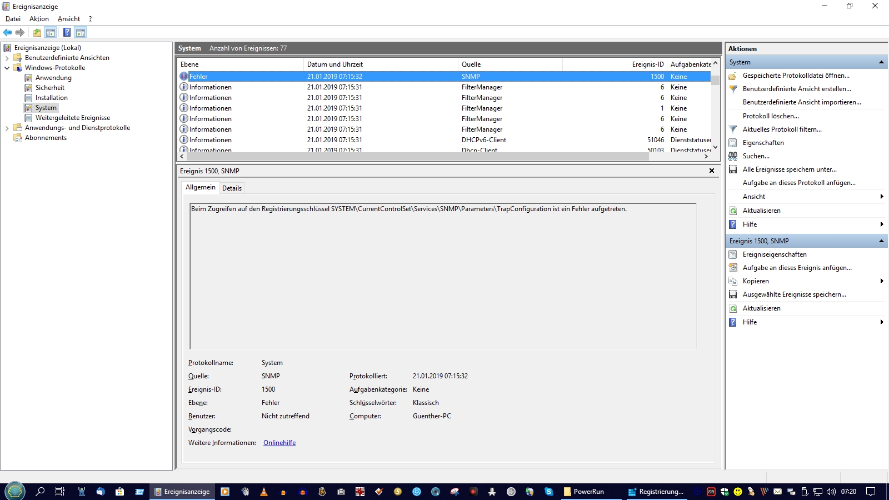Collapse Windows-Protokolle tree node
The height and width of the screenshot is (500, 889).
(x=7, y=68)
